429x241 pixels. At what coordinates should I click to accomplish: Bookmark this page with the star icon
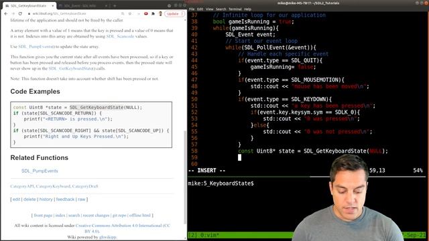pos(130,13)
